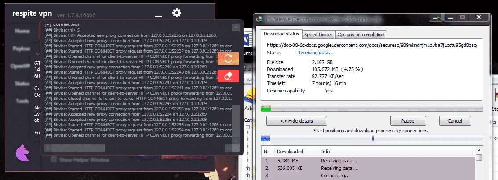Click log line 'Accepted new proxy connection' port 52293
The width and height of the screenshot is (498, 180).
pyautogui.click(x=126, y=103)
